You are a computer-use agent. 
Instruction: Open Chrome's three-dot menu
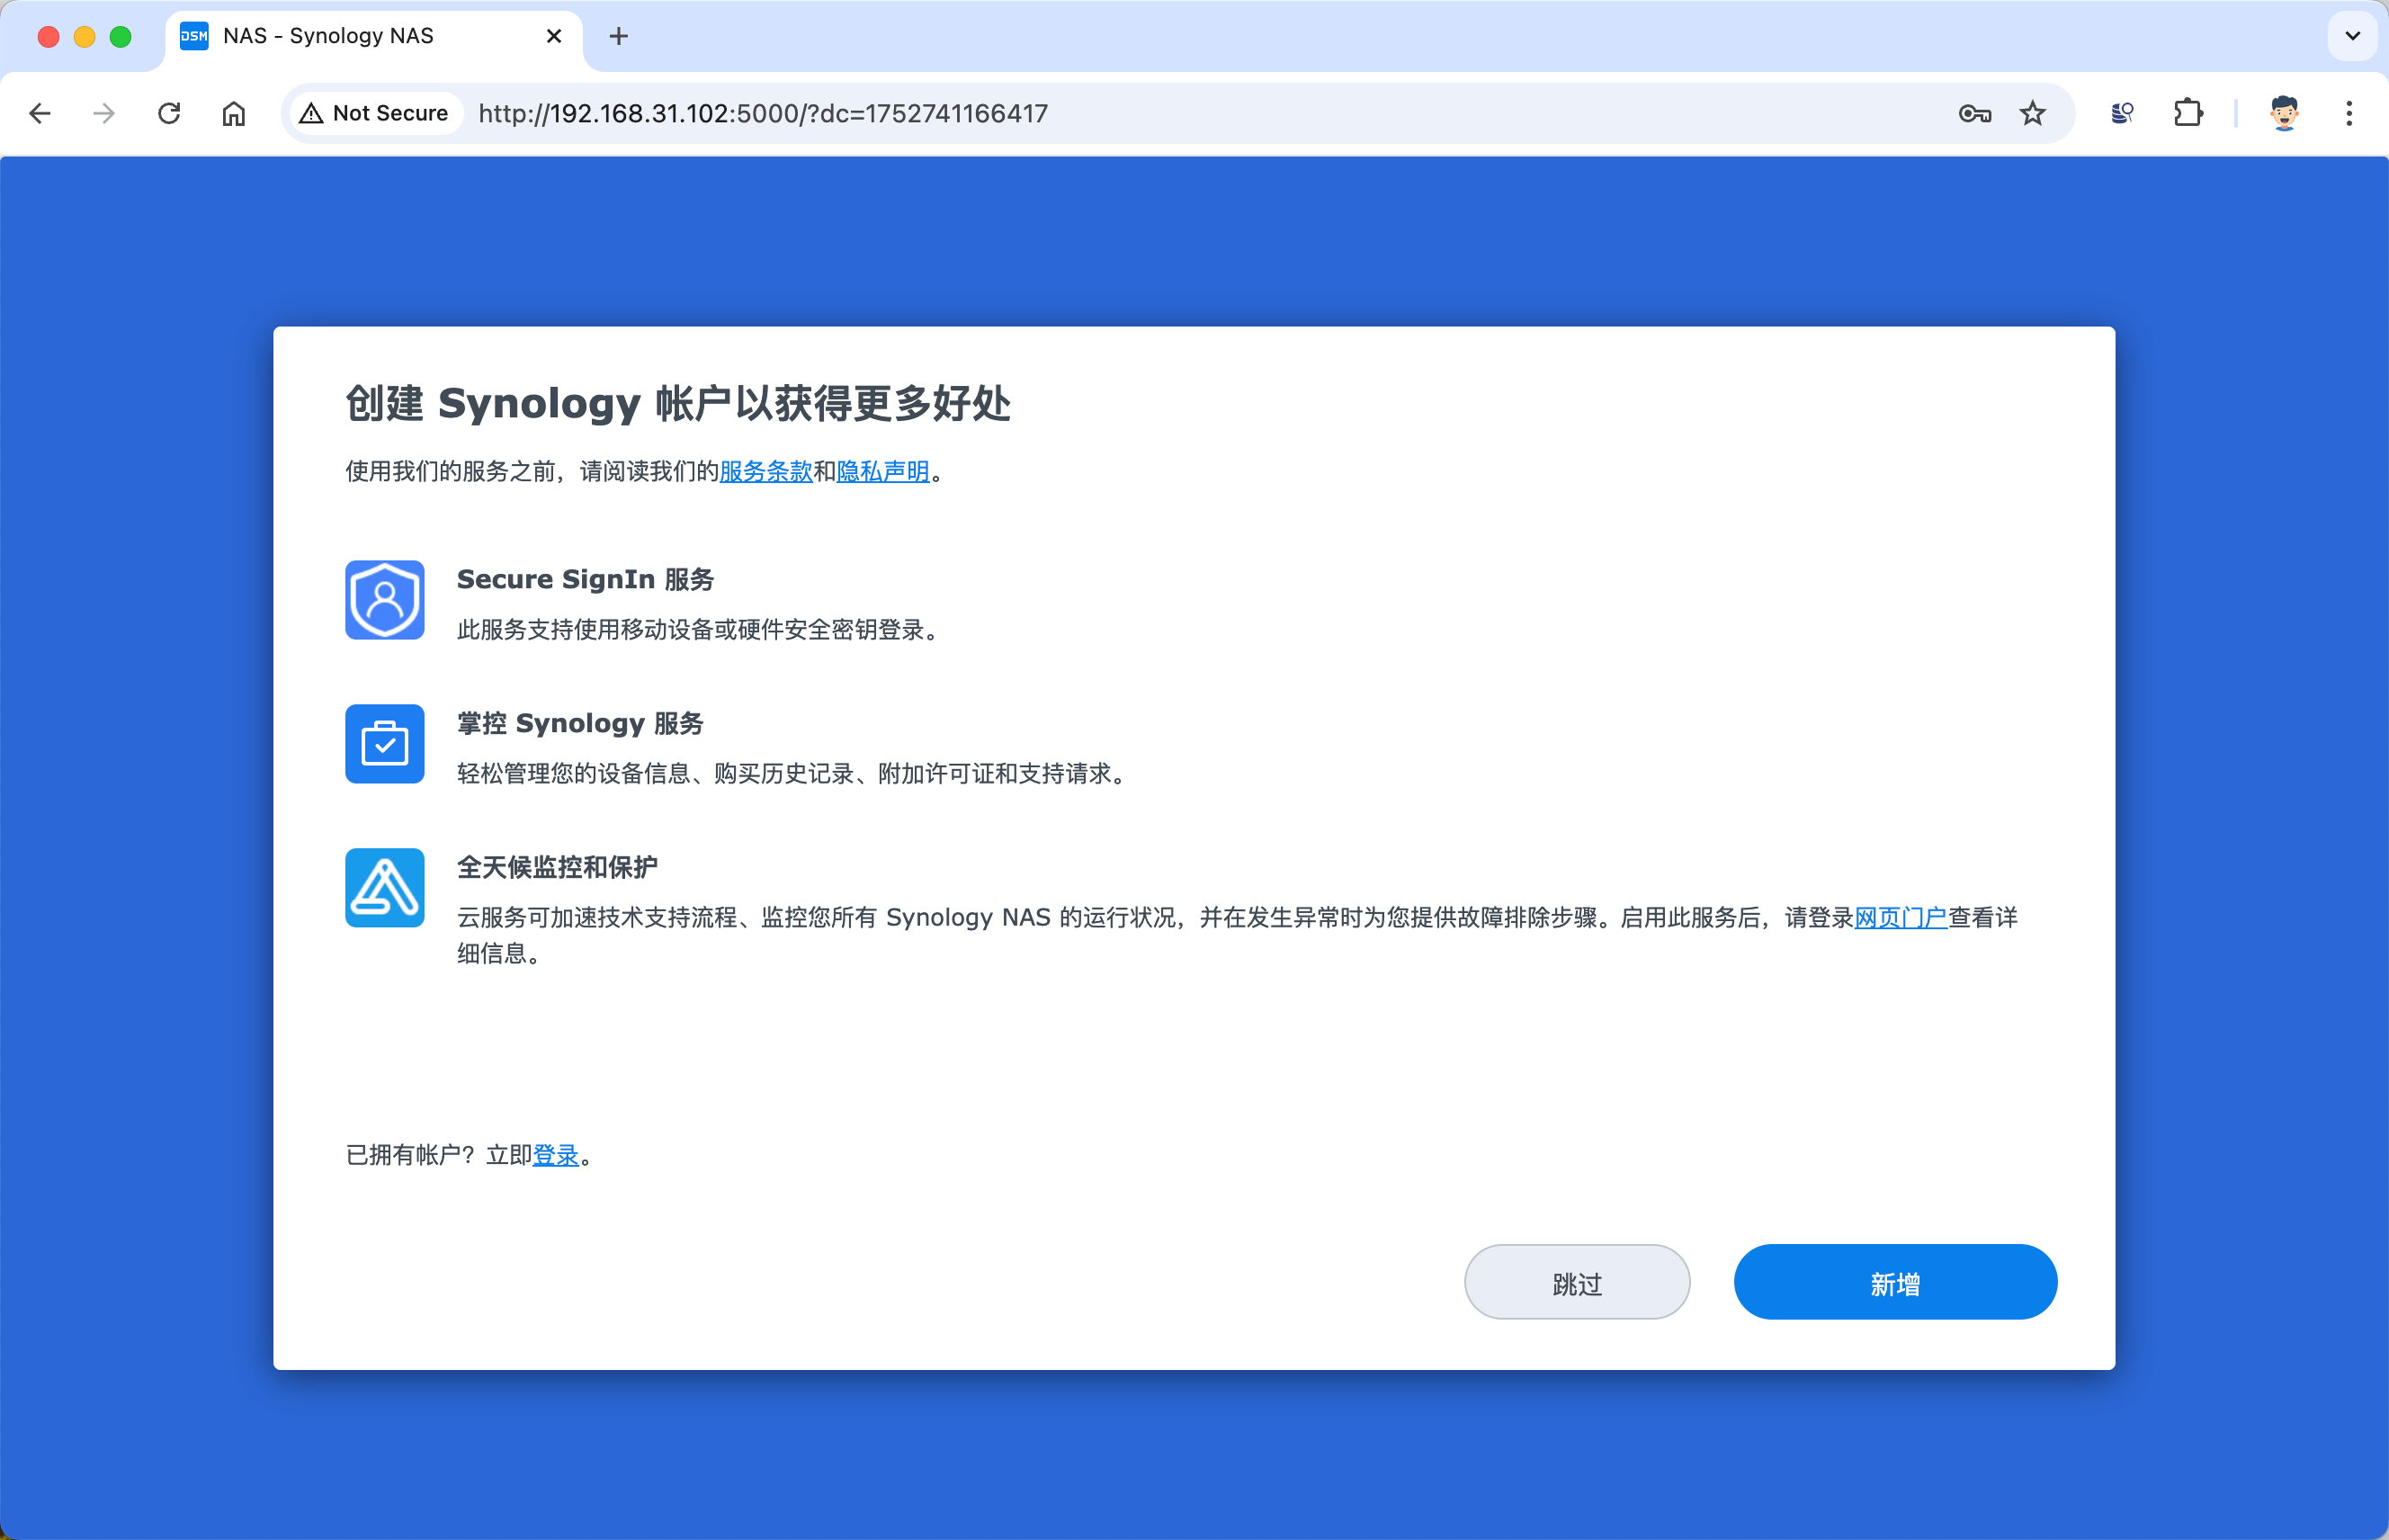coord(2349,113)
